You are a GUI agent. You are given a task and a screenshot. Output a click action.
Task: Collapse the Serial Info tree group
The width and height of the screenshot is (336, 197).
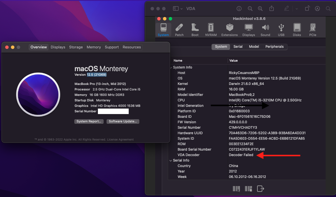tap(171, 160)
